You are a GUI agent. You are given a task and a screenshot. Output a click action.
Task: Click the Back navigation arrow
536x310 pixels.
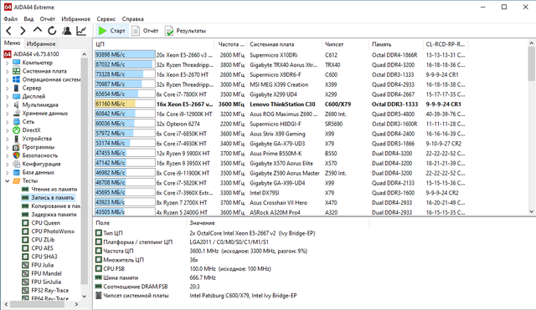click(9, 31)
